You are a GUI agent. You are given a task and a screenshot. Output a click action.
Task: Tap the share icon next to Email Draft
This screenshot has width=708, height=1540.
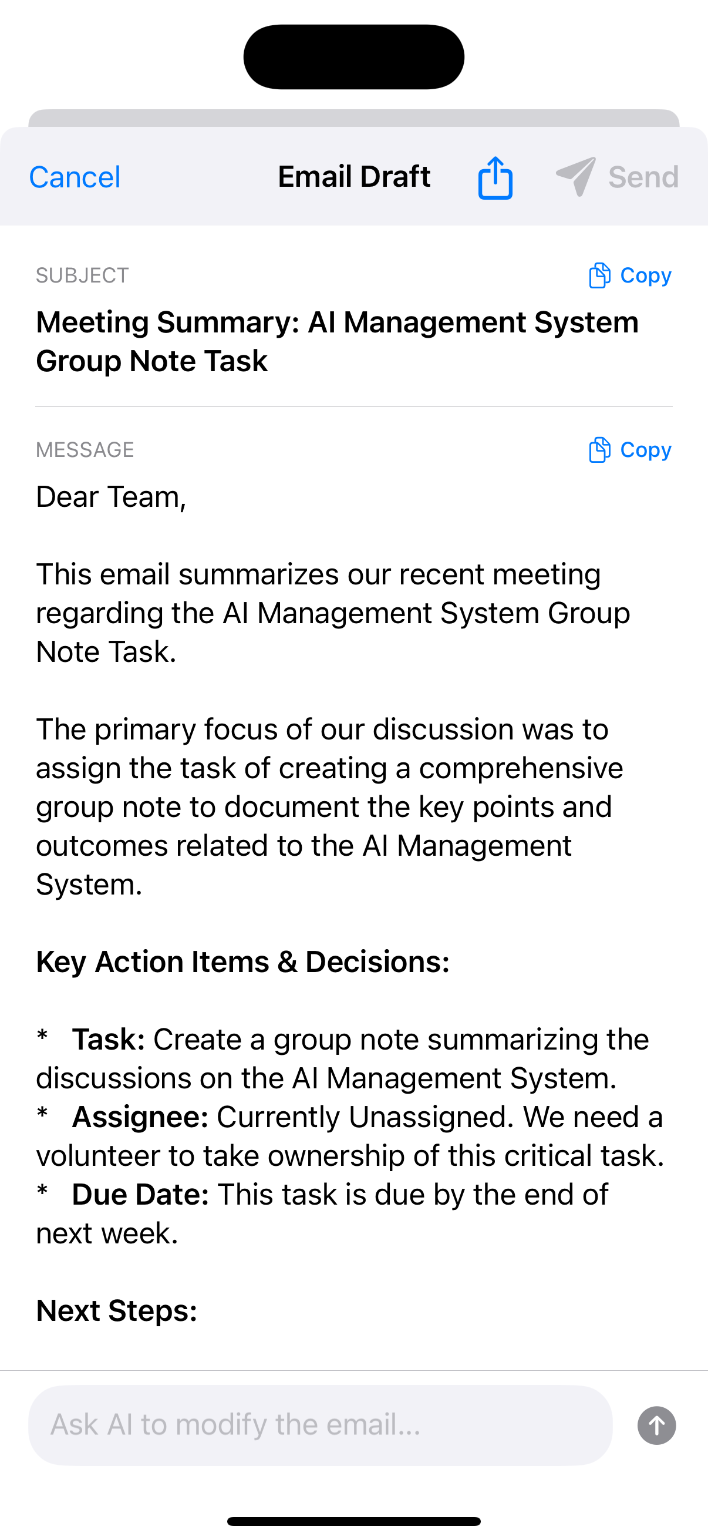pos(495,176)
